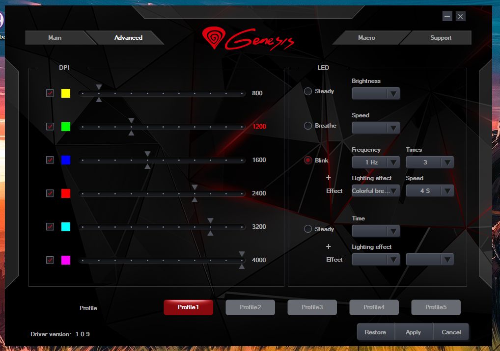Select the Advanced tab
Screen dimensions: 500x351
click(128, 38)
